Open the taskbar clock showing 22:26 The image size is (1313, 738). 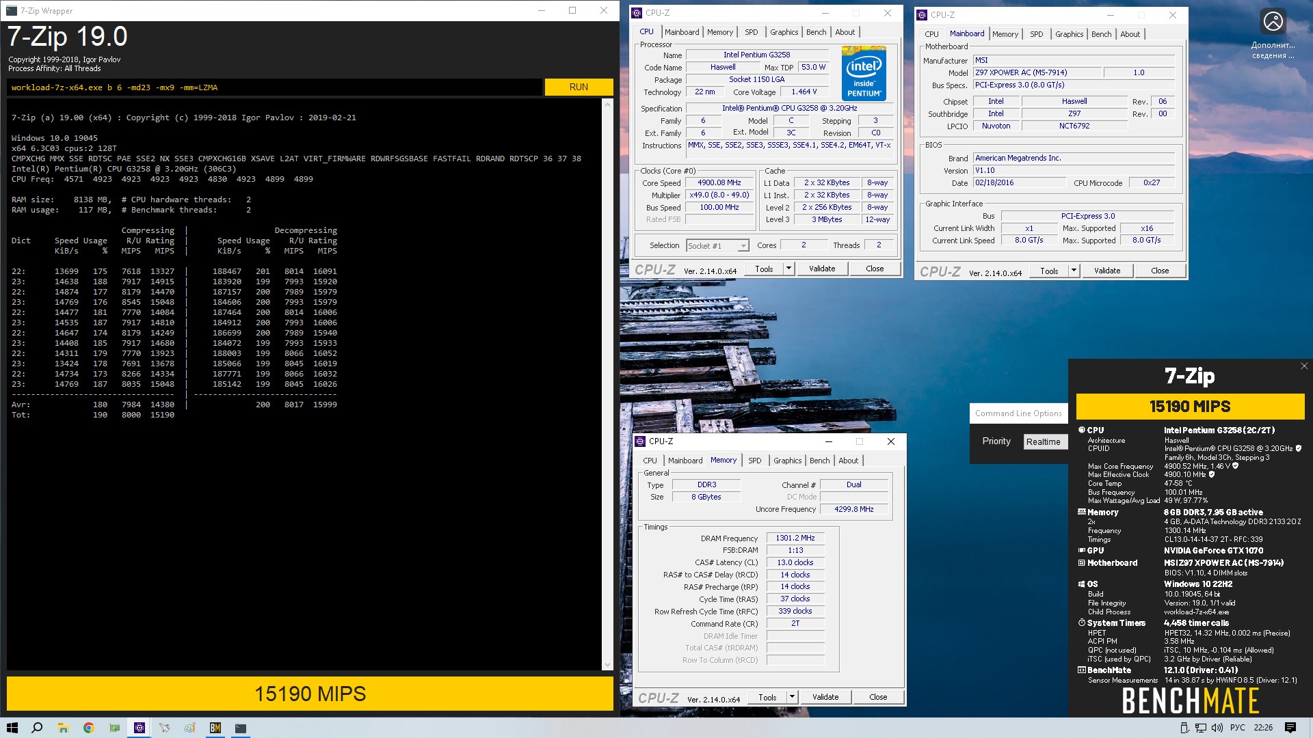click(1263, 728)
